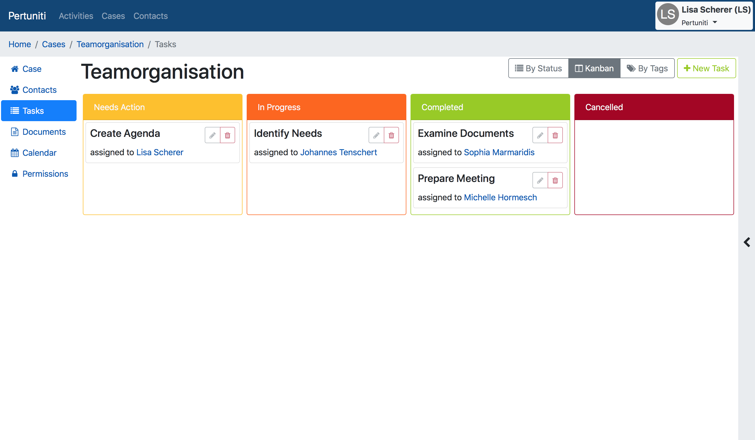Open Cases in the top navbar
Viewport: 755px width, 440px height.
(113, 16)
